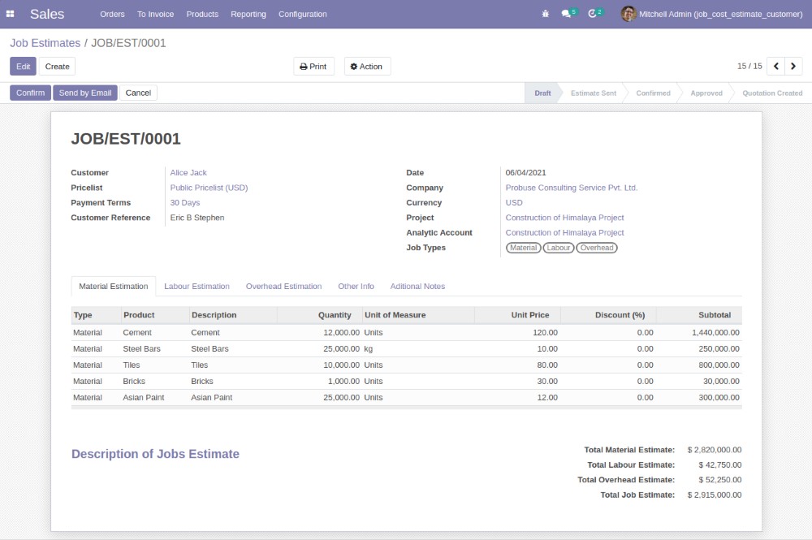Open the Reporting menu
The image size is (812, 540).
pyautogui.click(x=248, y=14)
